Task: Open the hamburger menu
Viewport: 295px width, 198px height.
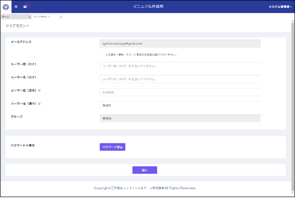Action: click(x=16, y=6)
